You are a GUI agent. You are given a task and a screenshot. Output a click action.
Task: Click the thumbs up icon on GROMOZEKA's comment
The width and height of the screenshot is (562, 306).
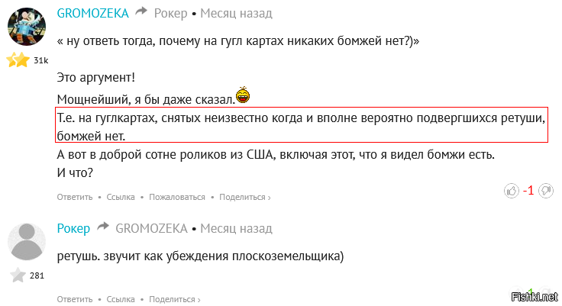click(x=512, y=191)
